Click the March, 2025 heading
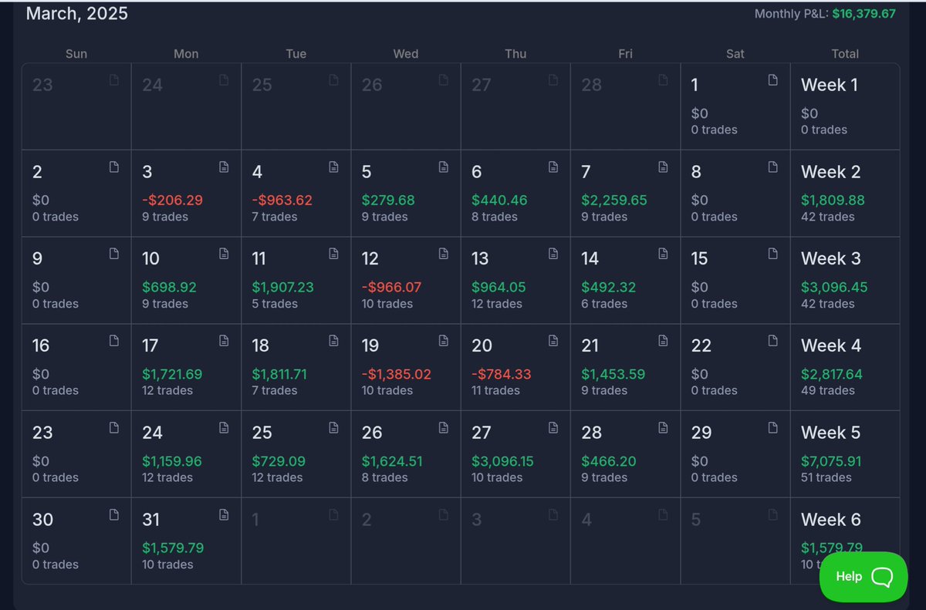The image size is (926, 610). pos(77,13)
